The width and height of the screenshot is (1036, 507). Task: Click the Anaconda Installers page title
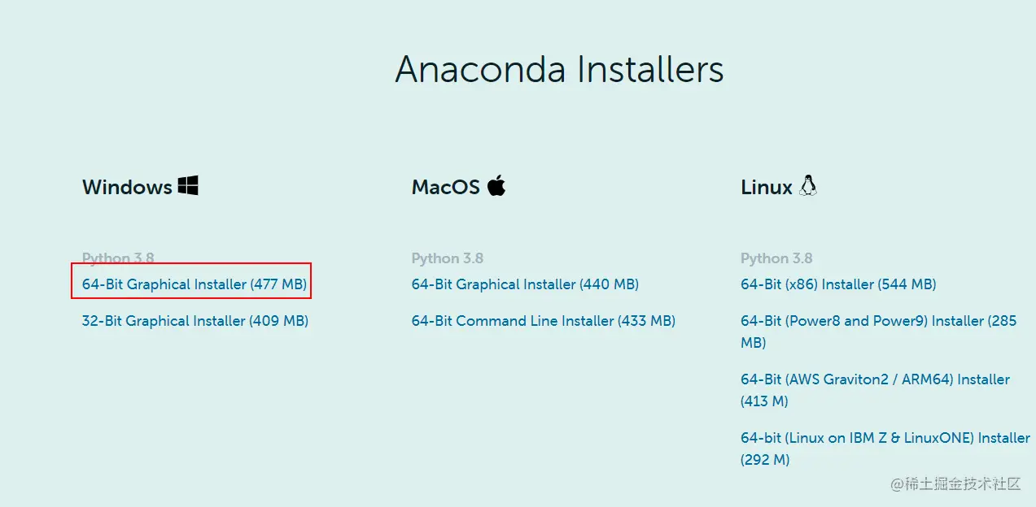point(559,70)
